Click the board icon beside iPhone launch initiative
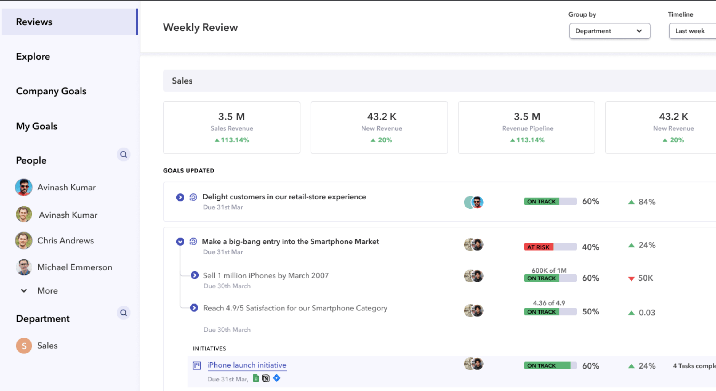The width and height of the screenshot is (716, 391). coord(197,365)
